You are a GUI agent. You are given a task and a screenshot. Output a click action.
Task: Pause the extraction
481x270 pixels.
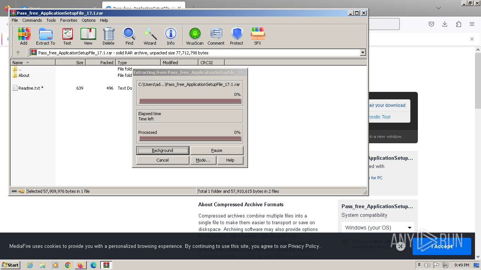217,150
